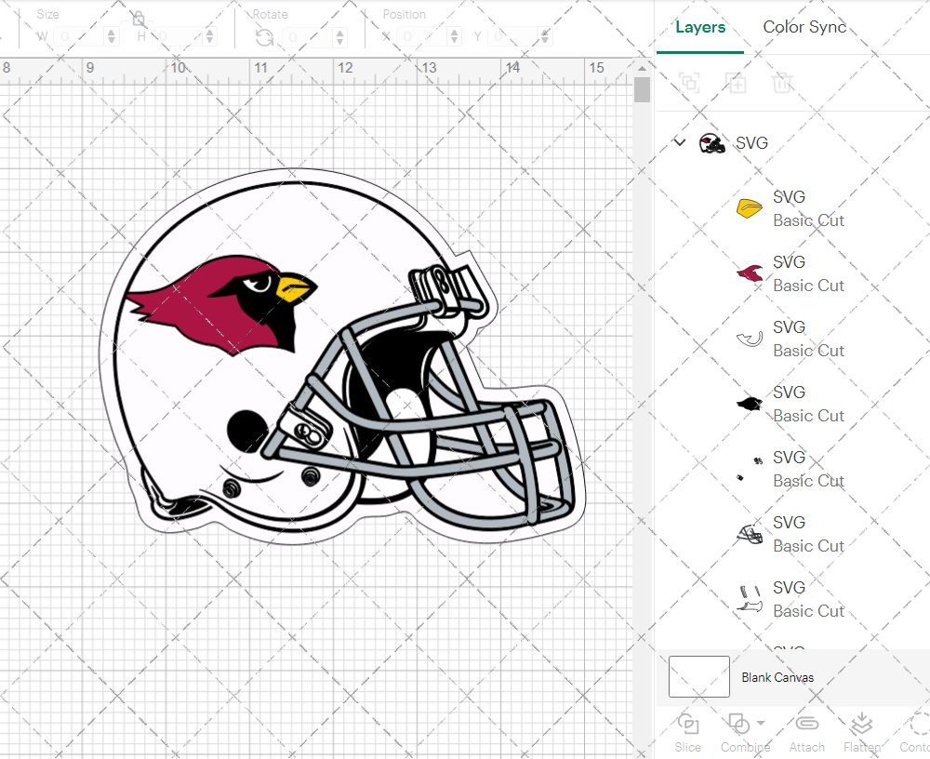Screen dimensions: 930x759
Task: Click the canvas scrollbar up arrow
Action: click(642, 68)
